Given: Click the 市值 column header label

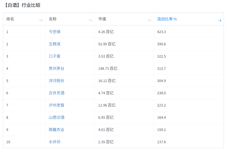Looking at the screenshot, I should (x=102, y=19).
